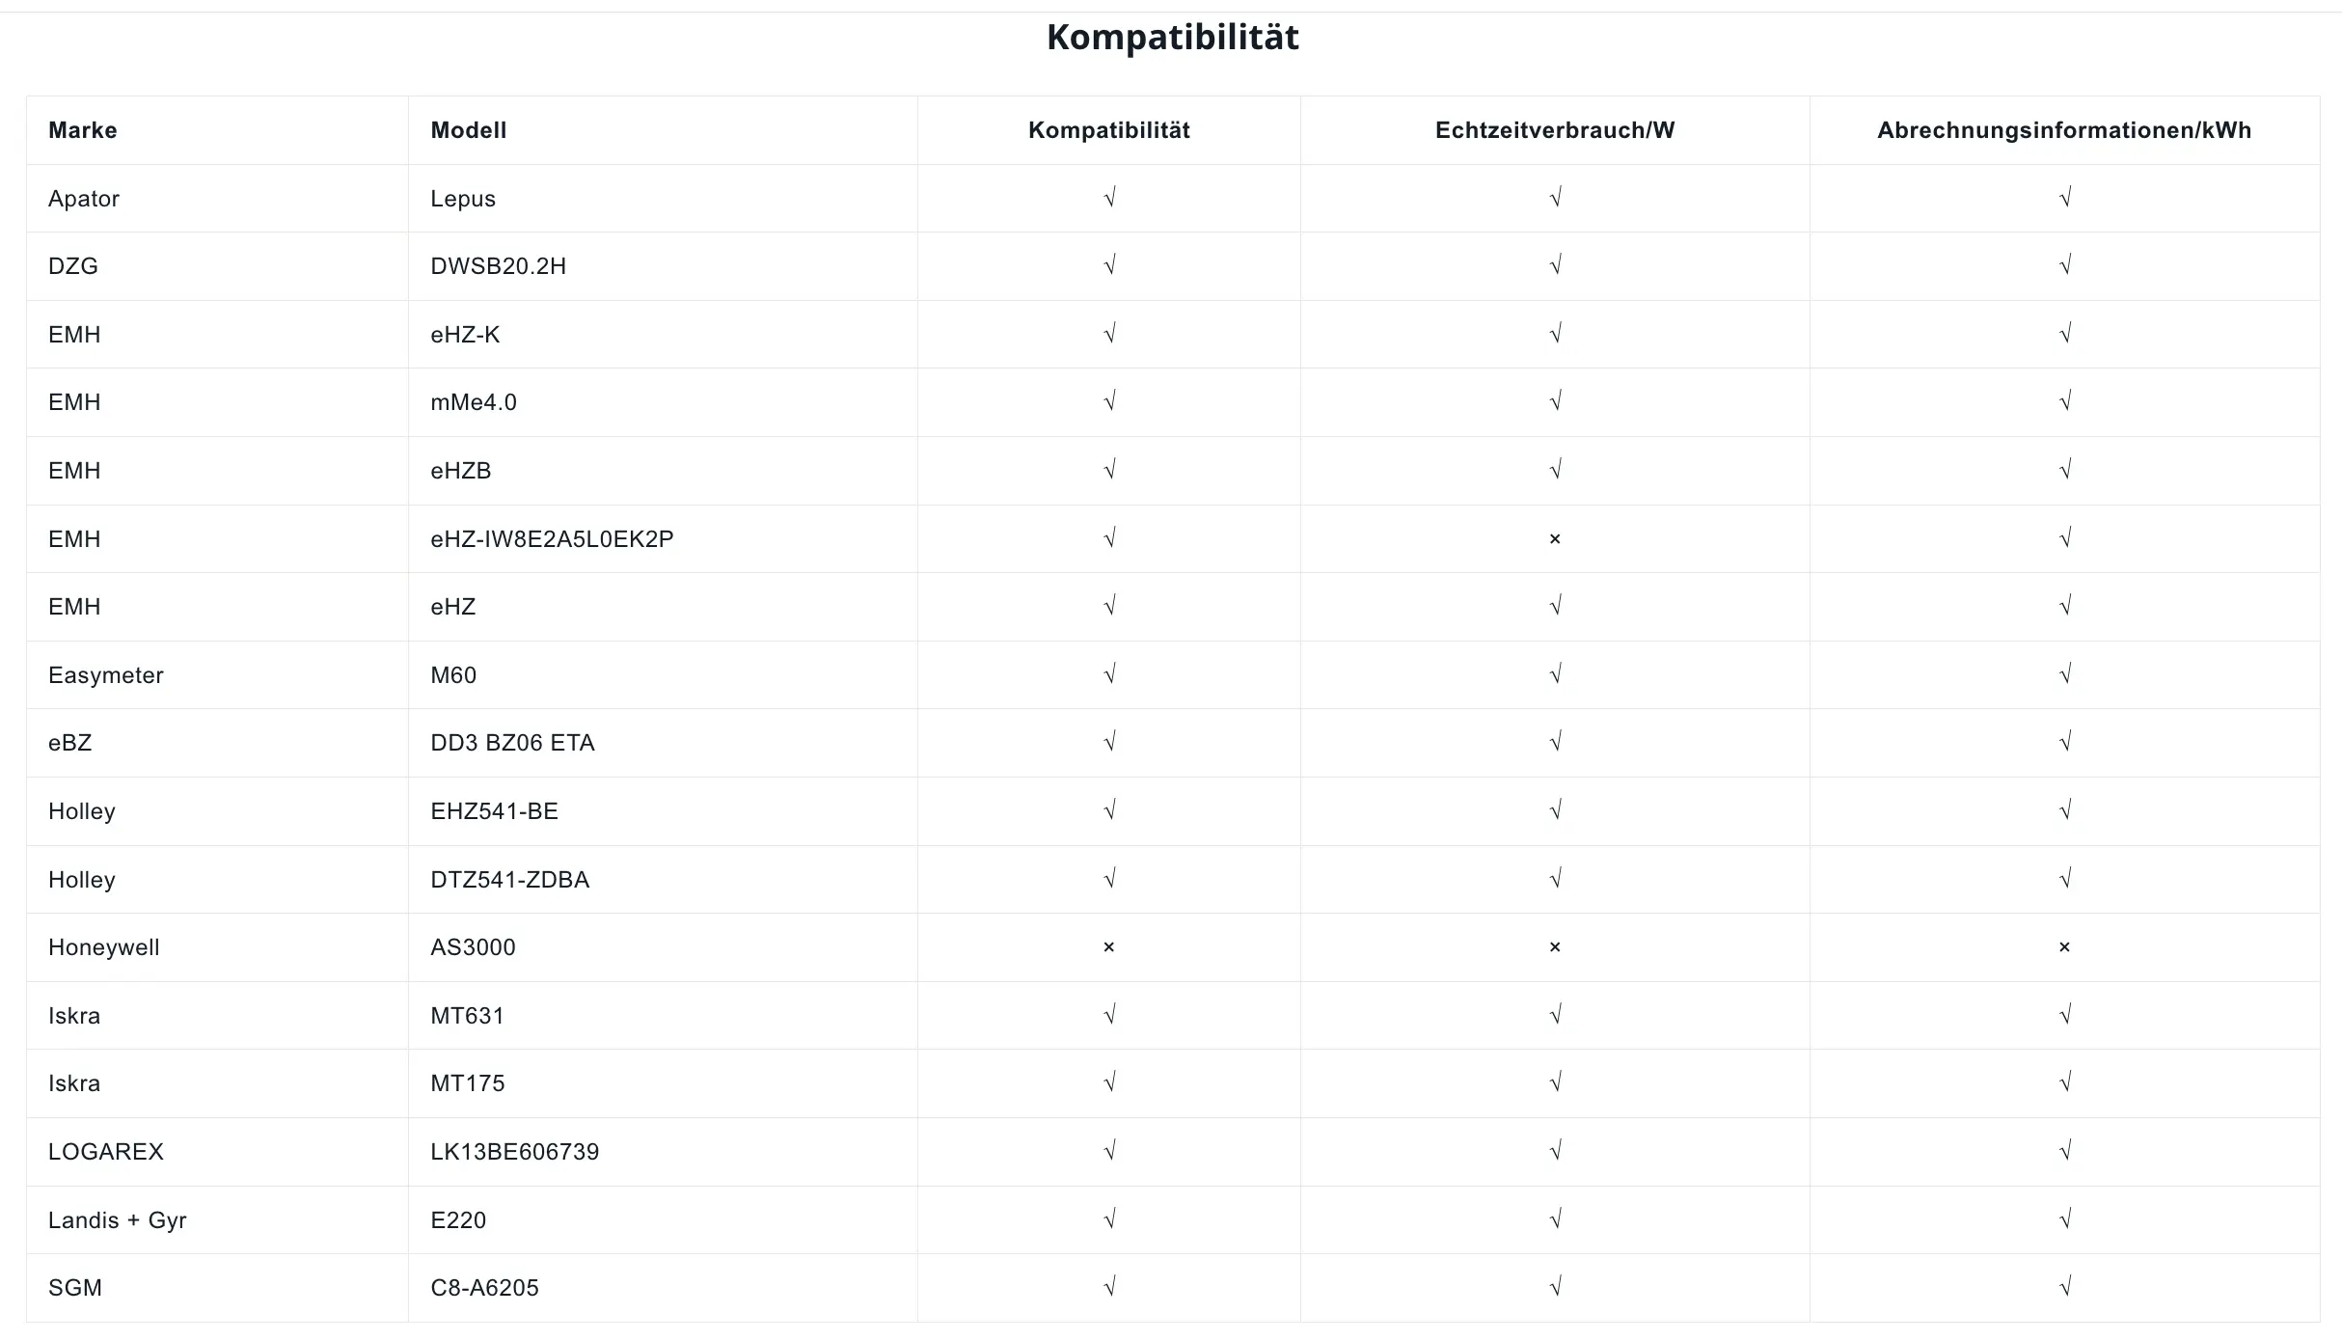The image size is (2342, 1341).
Task: Click the Kompatibilität page heading
Action: pos(1172,38)
